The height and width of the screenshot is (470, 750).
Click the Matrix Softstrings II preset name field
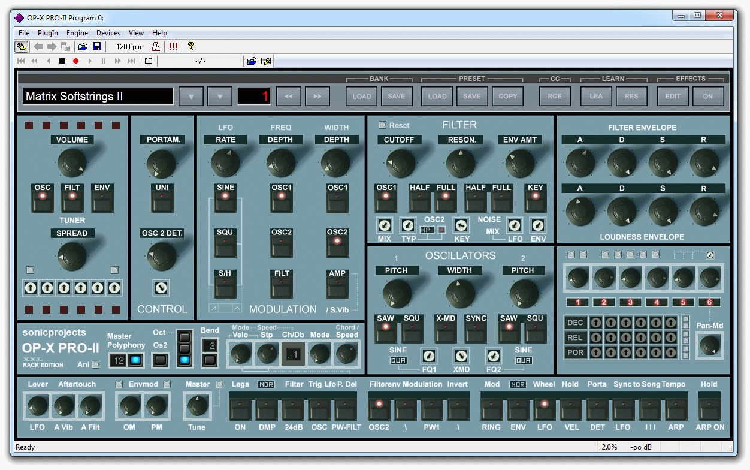98,97
